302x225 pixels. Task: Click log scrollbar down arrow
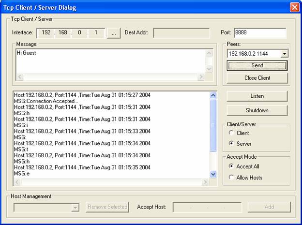(x=213, y=174)
